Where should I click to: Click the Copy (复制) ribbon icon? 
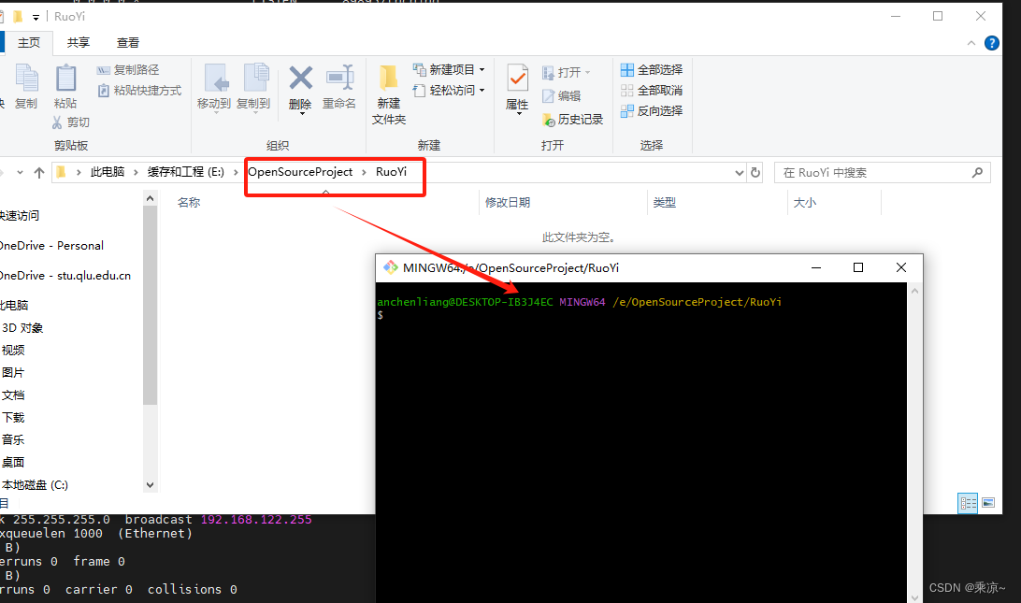coord(27,79)
